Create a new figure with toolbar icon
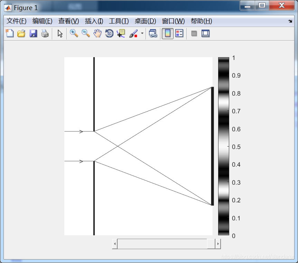This screenshot has width=298, height=263. pyautogui.click(x=10, y=33)
